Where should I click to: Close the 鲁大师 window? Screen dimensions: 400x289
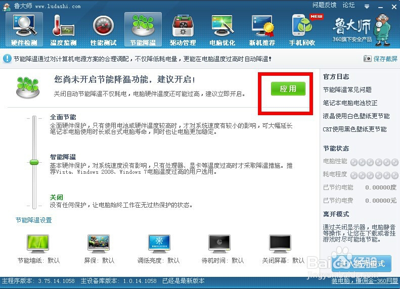[x=394, y=7]
